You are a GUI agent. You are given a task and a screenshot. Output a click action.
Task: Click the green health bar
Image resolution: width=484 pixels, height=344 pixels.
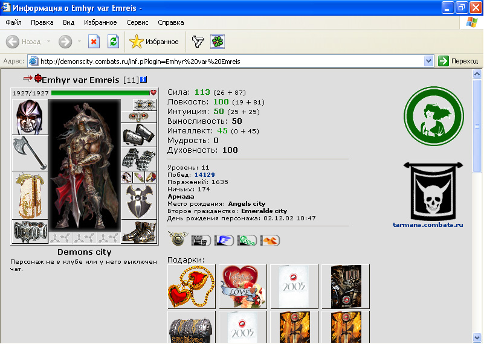click(x=100, y=93)
